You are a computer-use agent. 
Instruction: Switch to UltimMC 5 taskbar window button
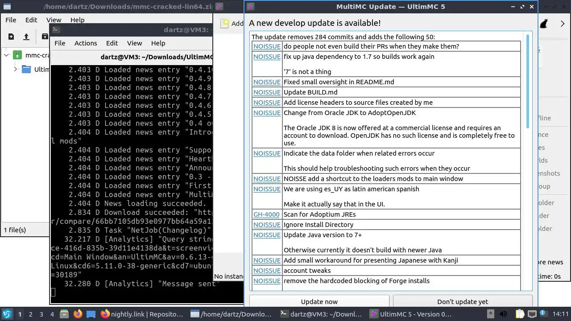pyautogui.click(x=411, y=314)
